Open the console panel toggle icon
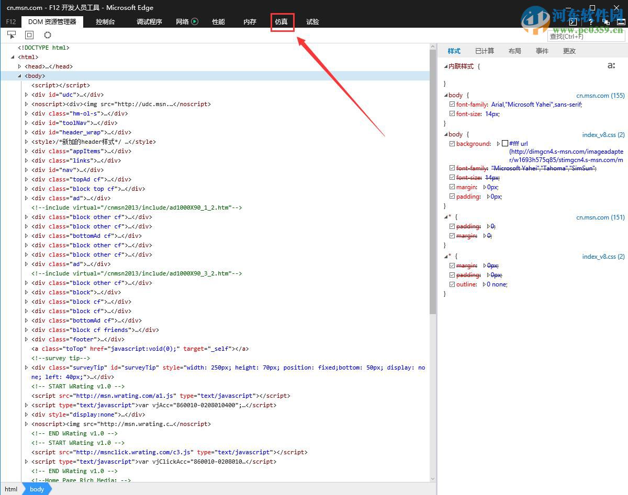The width and height of the screenshot is (628, 495). tap(573, 22)
